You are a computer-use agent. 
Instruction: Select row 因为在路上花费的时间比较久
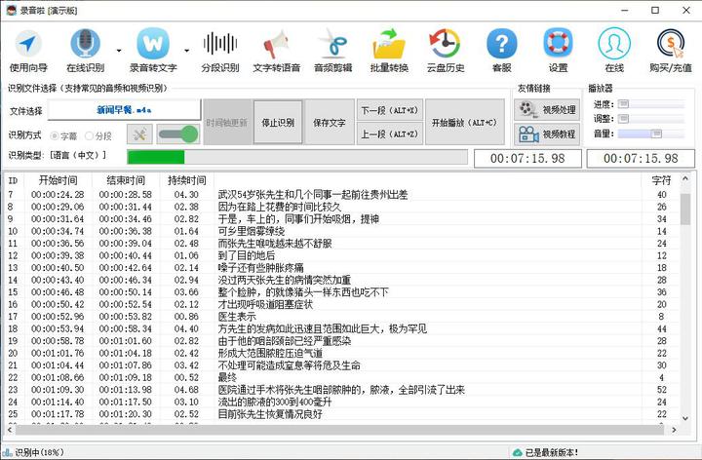(343, 207)
